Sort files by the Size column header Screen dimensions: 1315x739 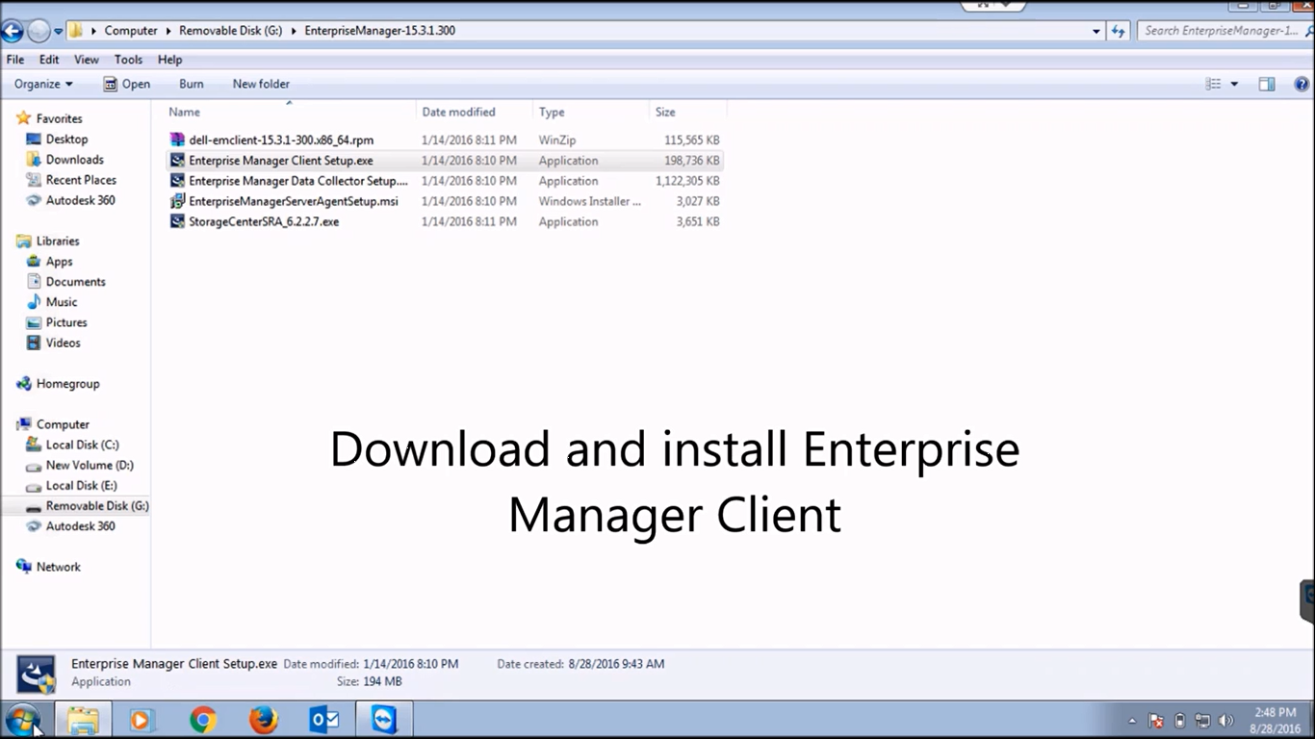tap(687, 113)
